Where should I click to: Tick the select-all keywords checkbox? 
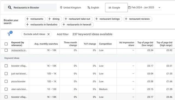pyautogui.click(x=6, y=44)
